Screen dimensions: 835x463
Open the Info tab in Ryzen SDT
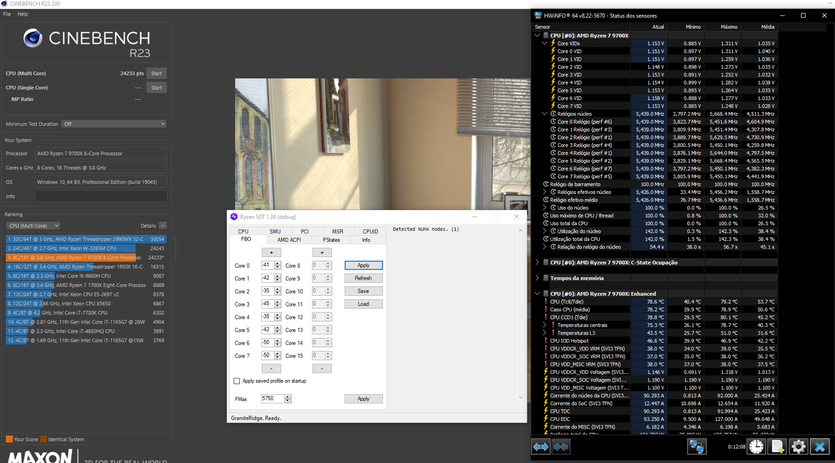366,240
